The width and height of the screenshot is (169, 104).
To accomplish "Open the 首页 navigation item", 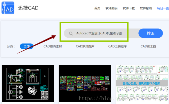I will (97, 8).
